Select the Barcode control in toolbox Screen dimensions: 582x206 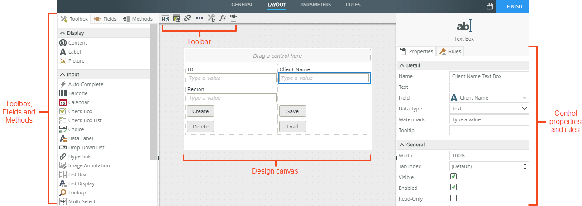point(73,93)
